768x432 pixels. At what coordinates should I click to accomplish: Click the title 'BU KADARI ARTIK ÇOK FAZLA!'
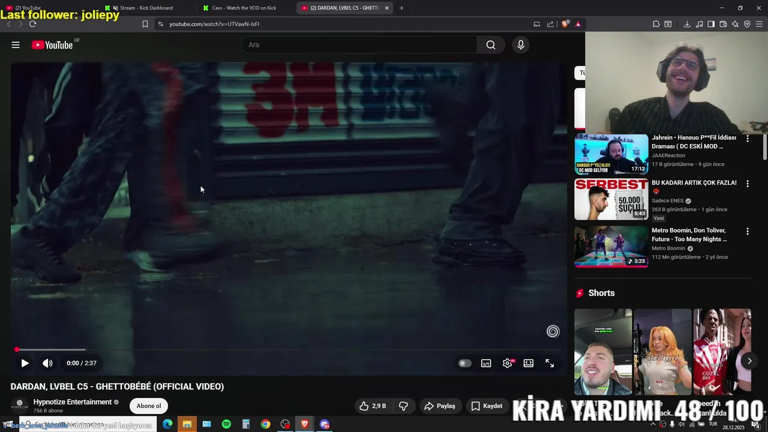[x=694, y=183]
